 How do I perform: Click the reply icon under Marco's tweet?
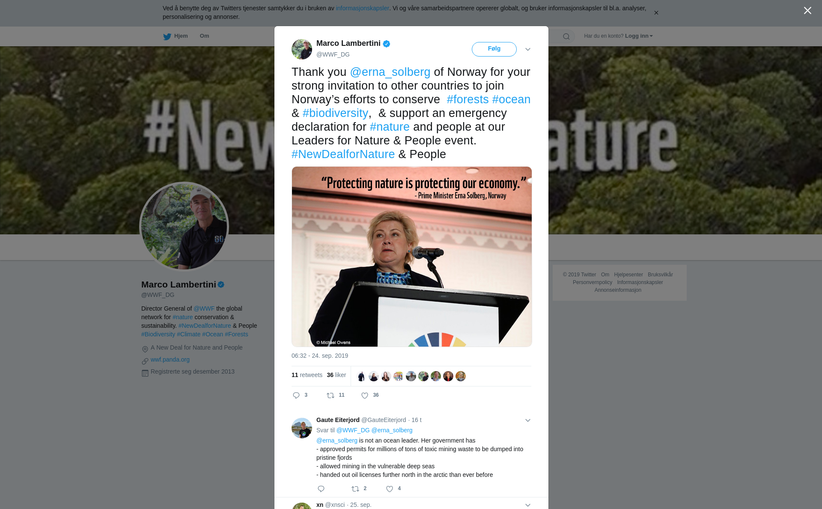(x=296, y=395)
